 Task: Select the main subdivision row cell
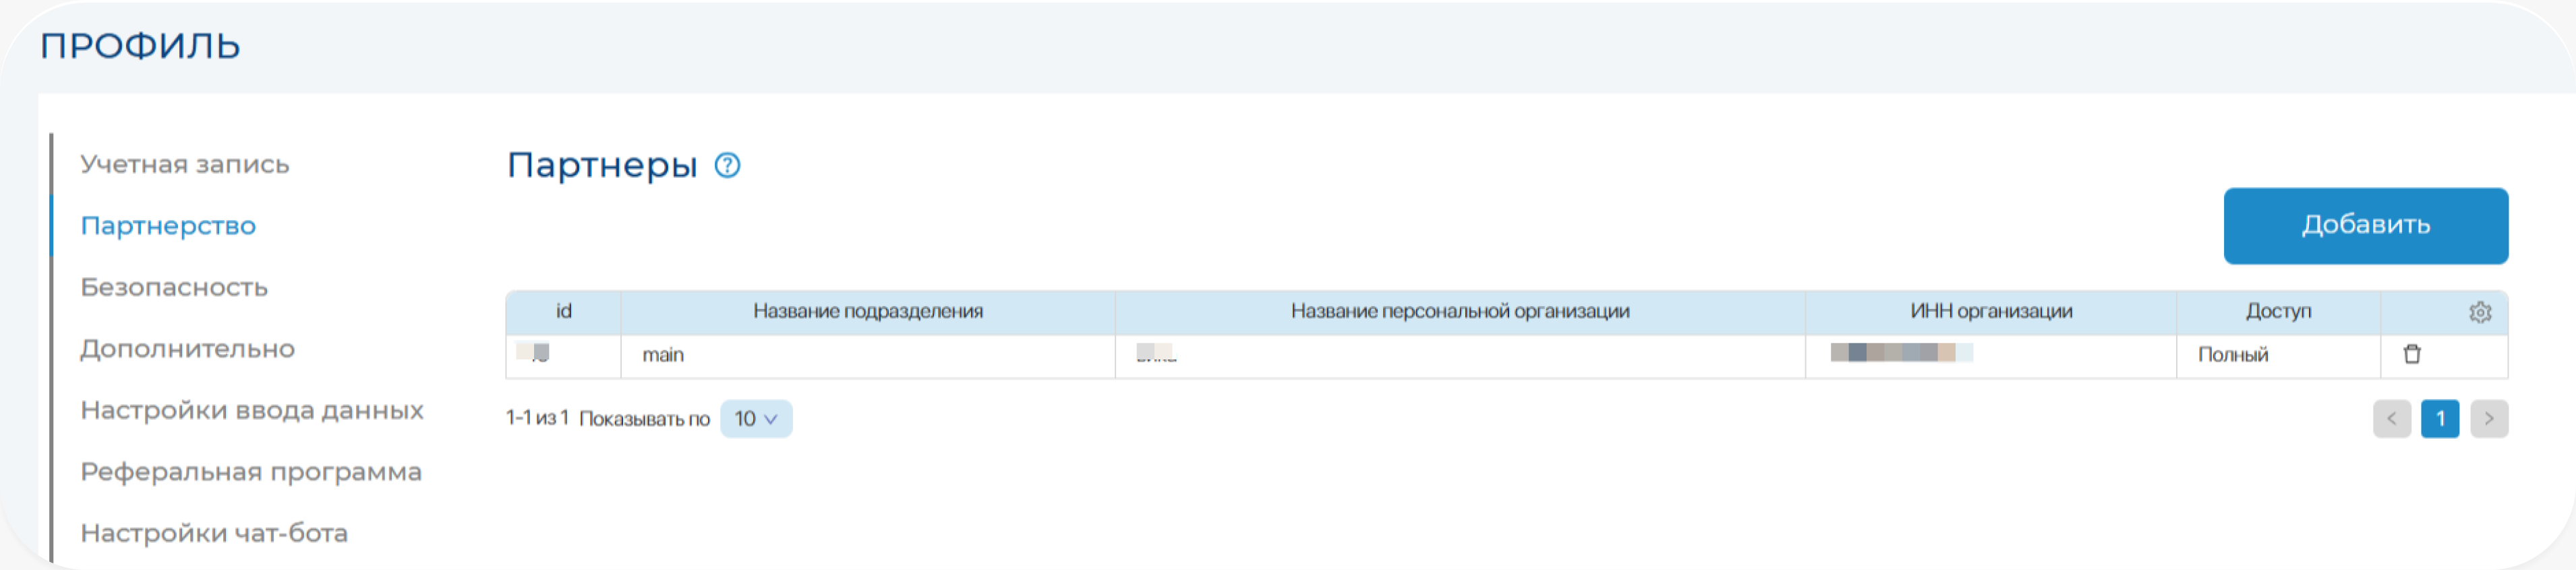663,355
